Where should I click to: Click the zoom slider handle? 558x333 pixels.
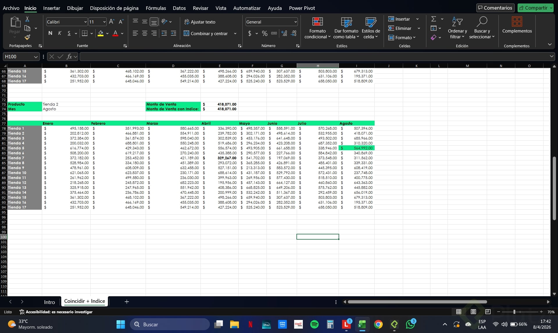tap(514, 312)
